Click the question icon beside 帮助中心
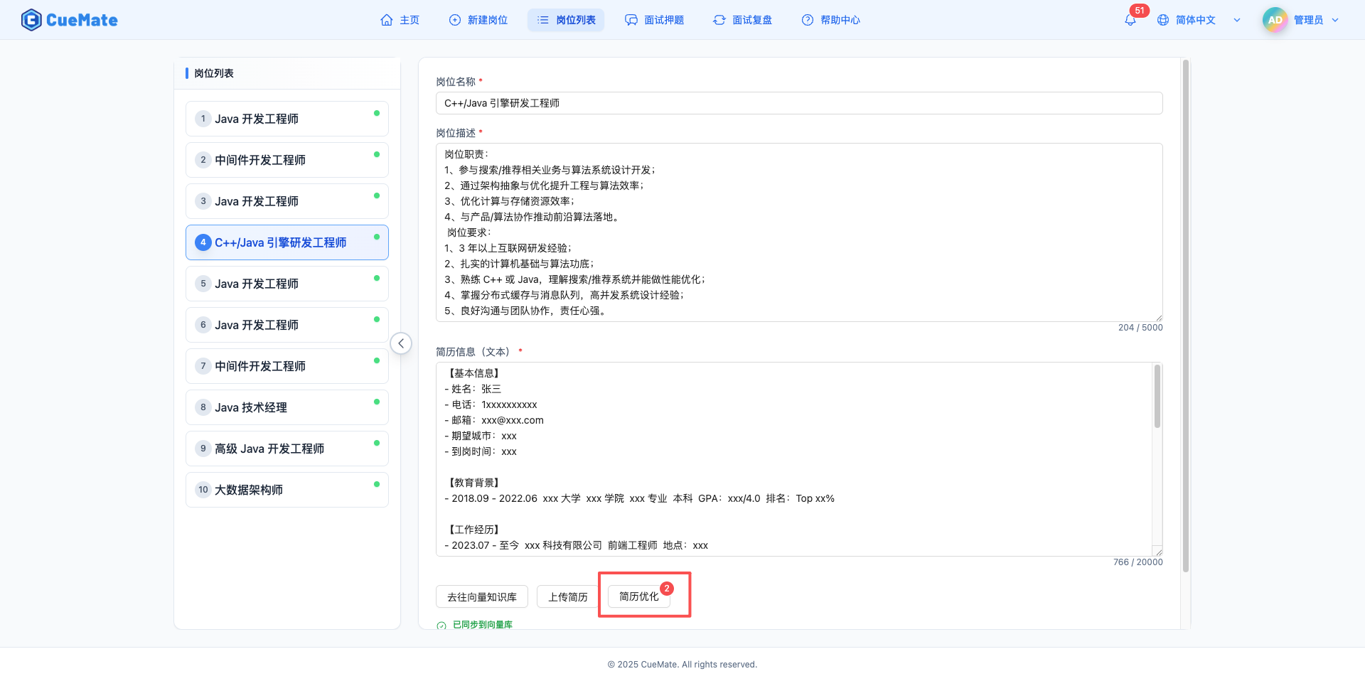Screen dimensions: 1365x681 [x=808, y=20]
